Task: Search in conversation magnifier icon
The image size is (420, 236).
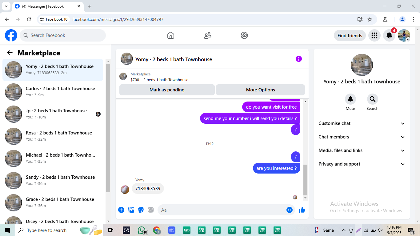Action: coord(373,99)
